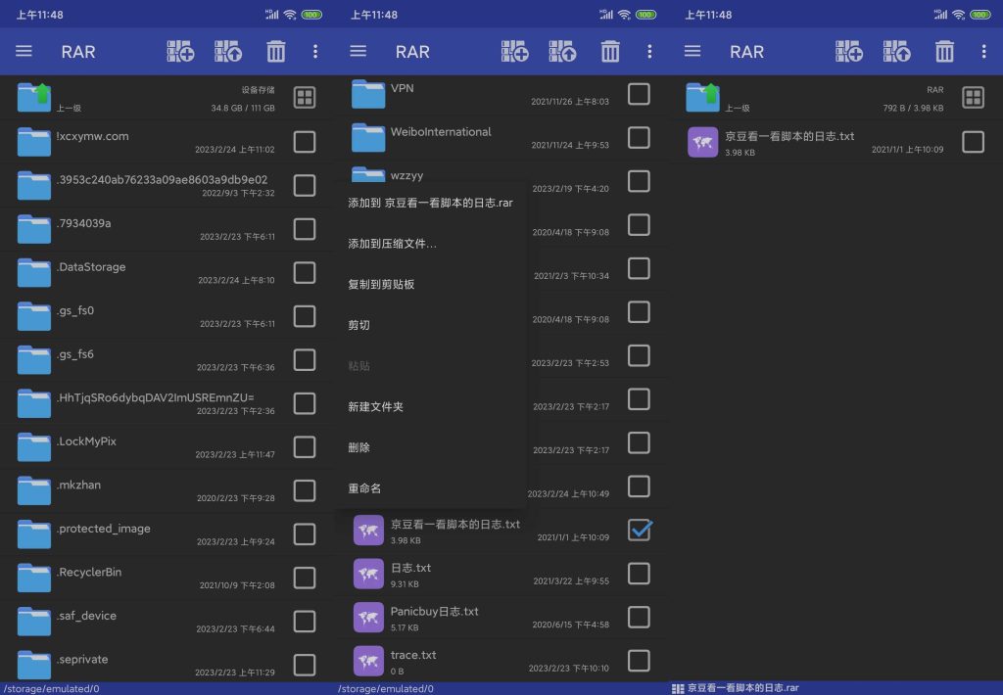Open the three-dot overflow menu in right panel

point(982,52)
